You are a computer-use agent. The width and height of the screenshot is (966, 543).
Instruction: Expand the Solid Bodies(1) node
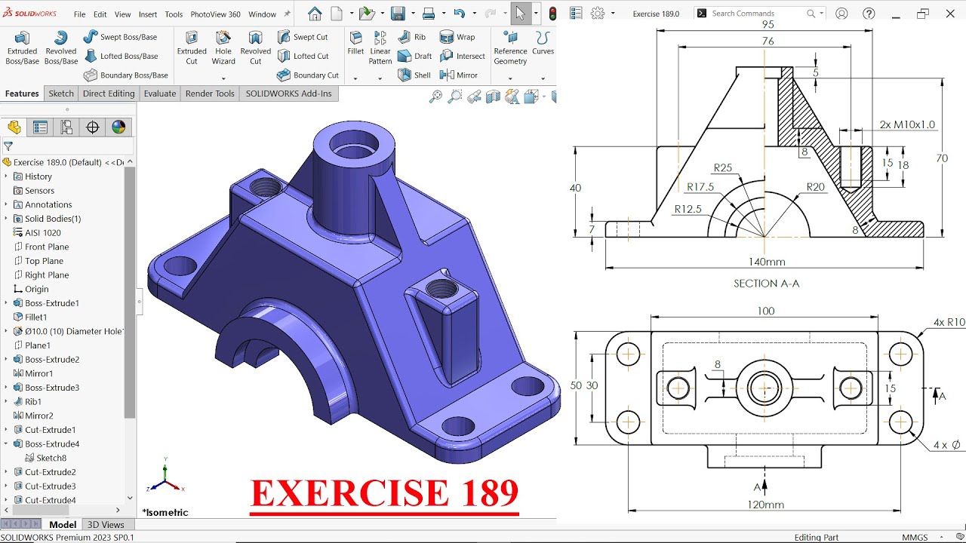(6, 219)
